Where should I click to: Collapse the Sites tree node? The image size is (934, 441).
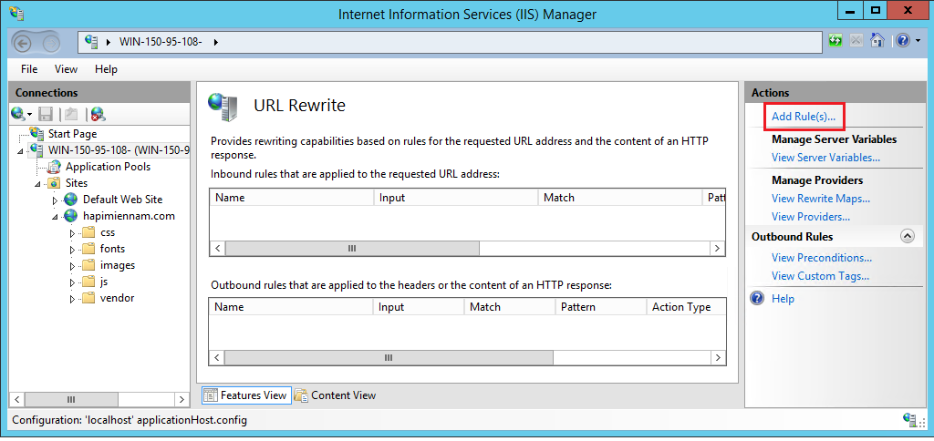coord(37,184)
